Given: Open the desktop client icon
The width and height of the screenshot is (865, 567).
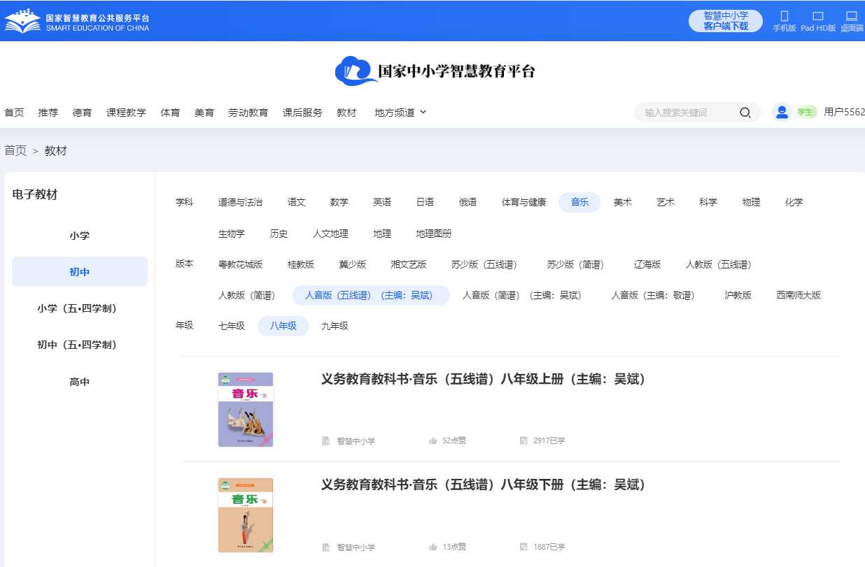Looking at the screenshot, I should (x=852, y=17).
